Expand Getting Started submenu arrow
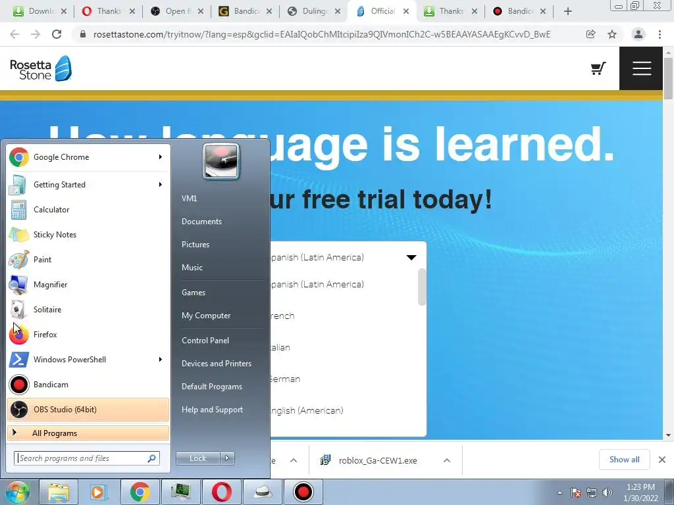 tap(161, 185)
